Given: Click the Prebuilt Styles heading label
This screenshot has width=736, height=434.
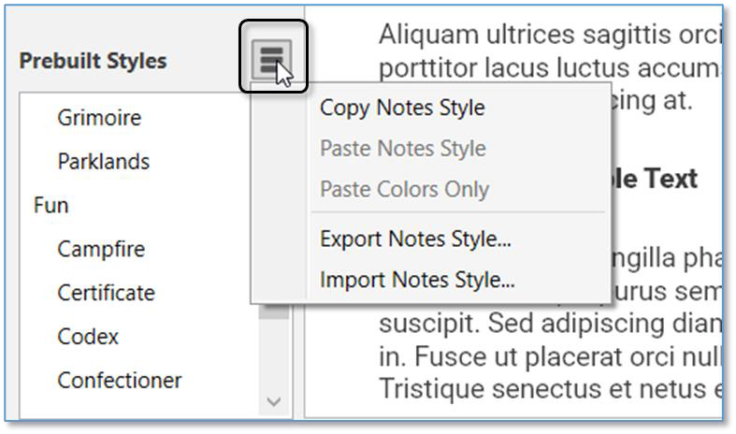Looking at the screenshot, I should 93,61.
